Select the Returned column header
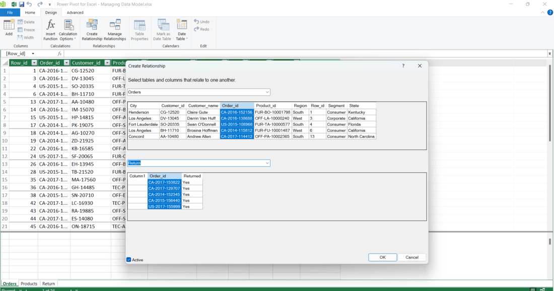 tap(192, 176)
